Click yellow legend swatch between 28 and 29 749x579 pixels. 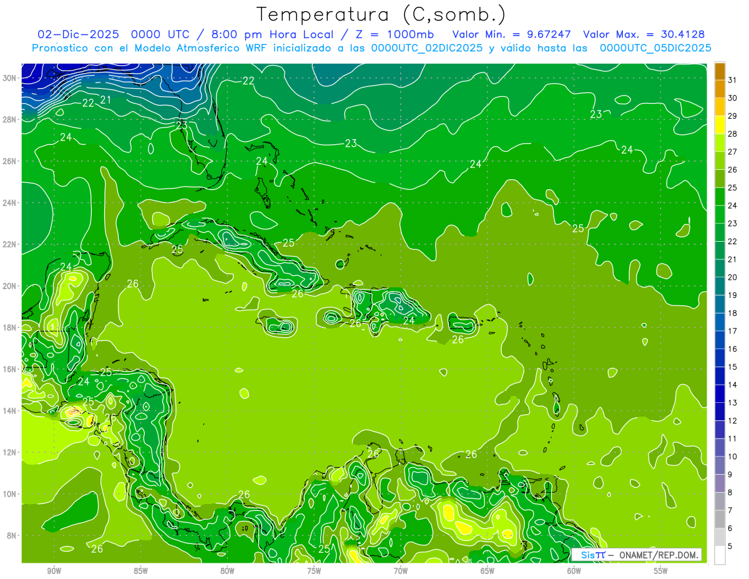[x=720, y=125]
